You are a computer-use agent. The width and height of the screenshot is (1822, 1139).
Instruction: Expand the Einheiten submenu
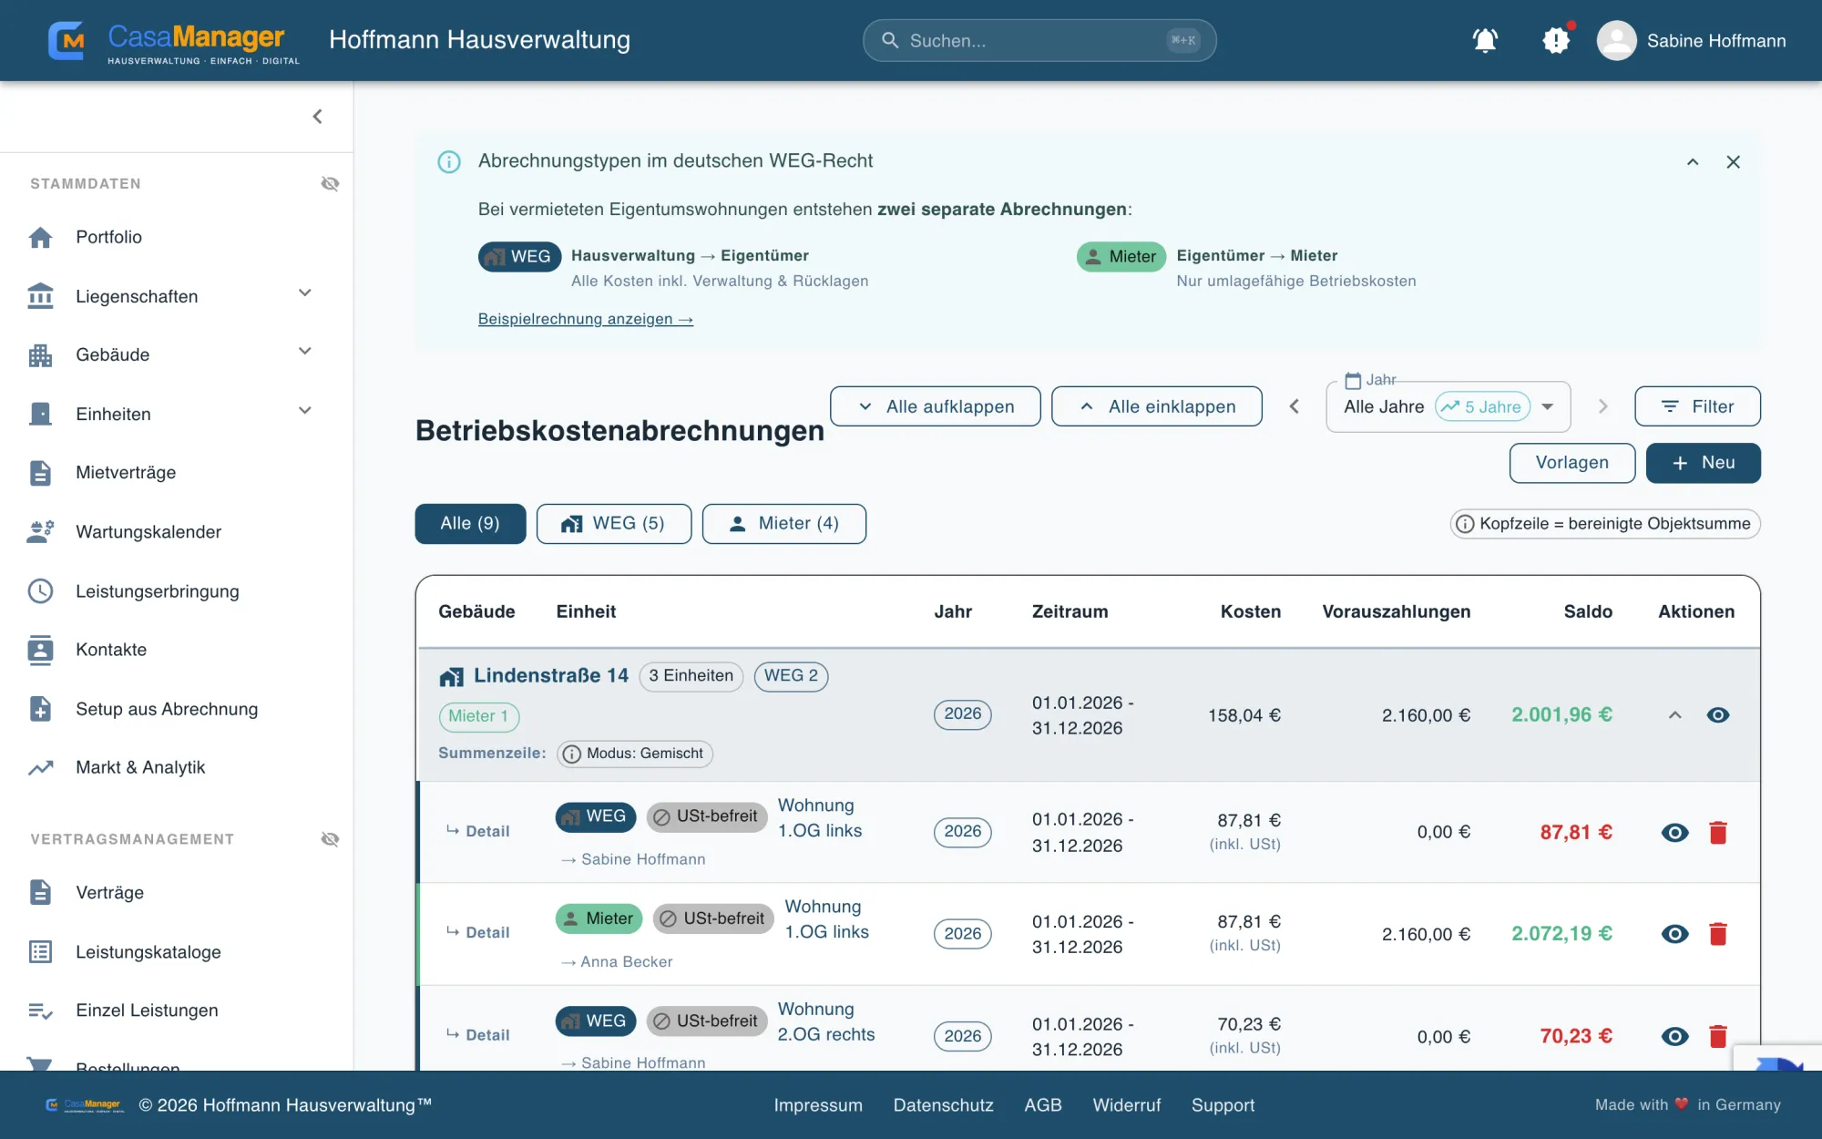coord(305,411)
